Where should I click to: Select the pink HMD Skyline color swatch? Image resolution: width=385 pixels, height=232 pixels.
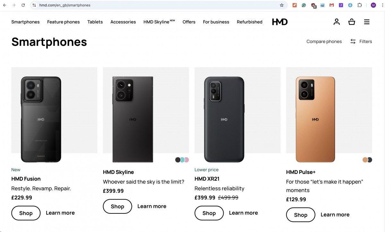pos(186,159)
